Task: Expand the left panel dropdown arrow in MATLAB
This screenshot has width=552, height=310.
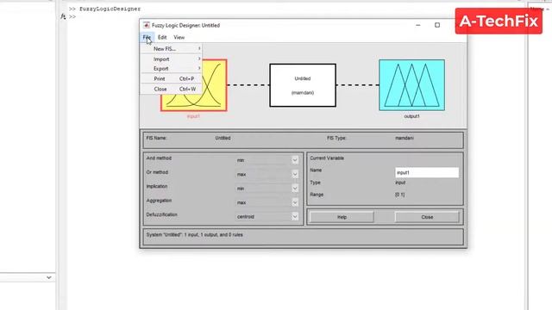Action: [49, 277]
